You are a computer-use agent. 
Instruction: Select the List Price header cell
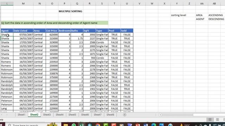[x=52, y=30]
